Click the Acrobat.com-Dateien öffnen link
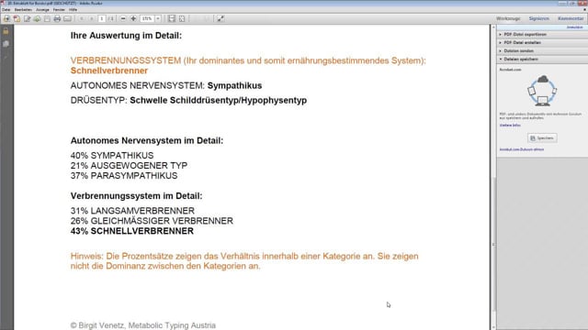 (522, 149)
